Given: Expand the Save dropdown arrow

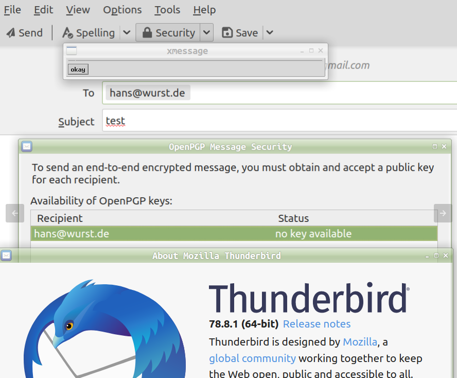Looking at the screenshot, I should point(270,32).
